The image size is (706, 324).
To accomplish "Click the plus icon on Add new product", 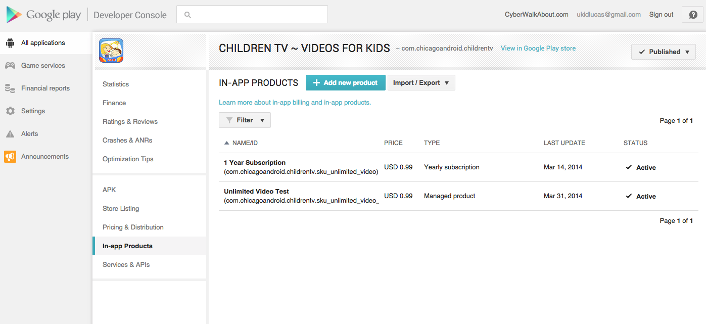I will [316, 83].
